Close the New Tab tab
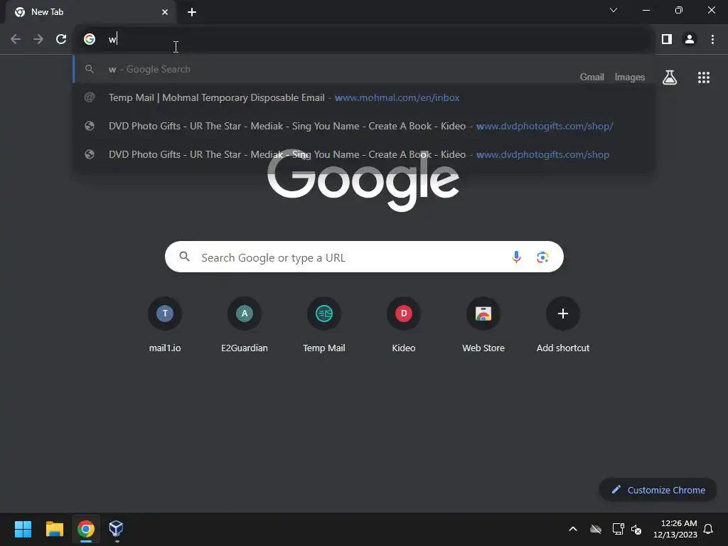Viewport: 728px width, 546px height. pos(165,12)
